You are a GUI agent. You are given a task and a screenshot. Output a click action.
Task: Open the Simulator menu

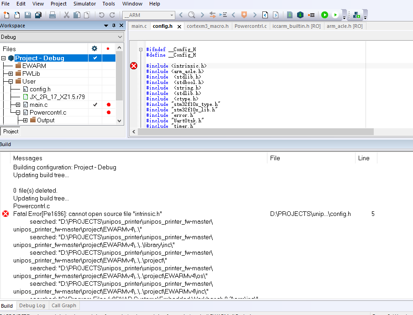coord(84,4)
